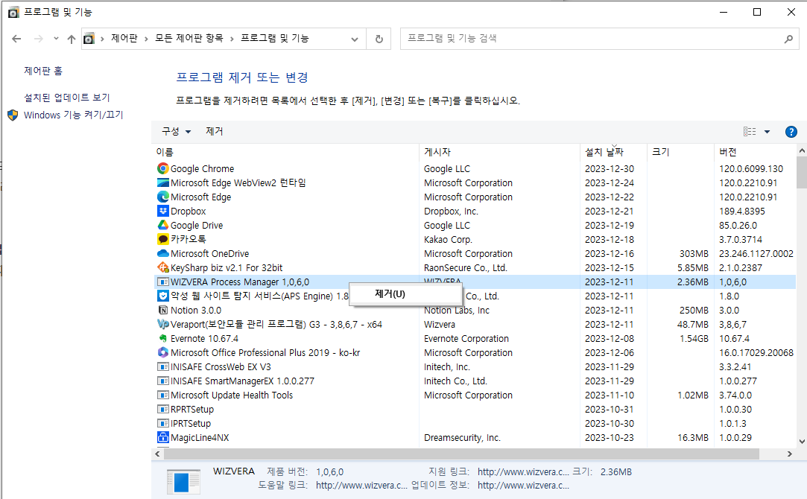Click the 프로그램 및 기능 breadcrumb
This screenshot has width=807, height=499.
(x=274, y=39)
